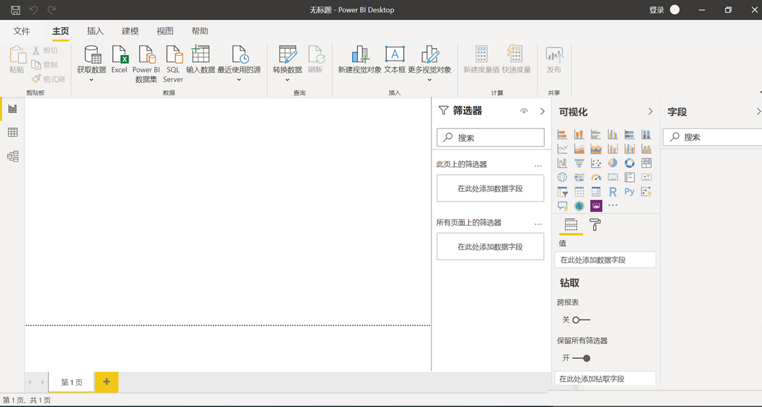Open the 获取数据 dropdown arrow

click(91, 80)
